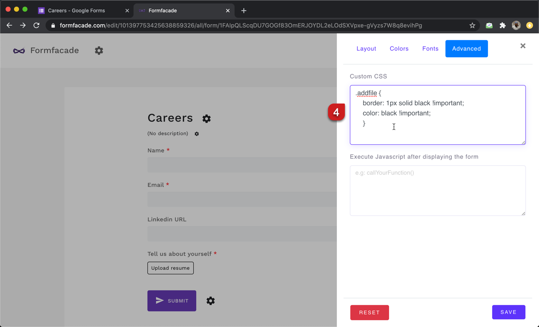The width and height of the screenshot is (539, 327).
Task: Close the customization side panel
Action: click(x=523, y=46)
